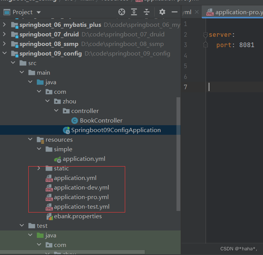Click the YML icon of application-test.yml

[49, 207]
